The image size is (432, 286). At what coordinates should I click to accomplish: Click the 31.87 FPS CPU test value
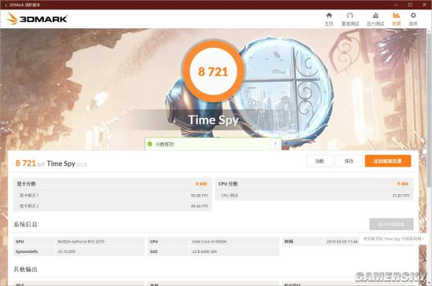(401, 196)
